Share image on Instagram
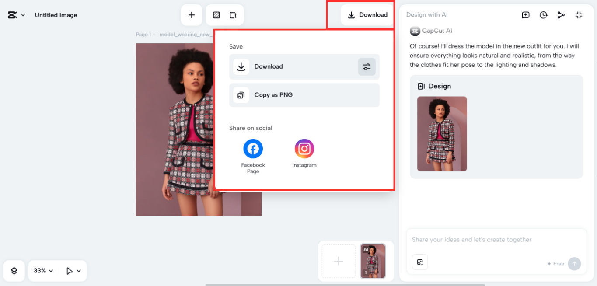The height and width of the screenshot is (286, 597). pos(304,149)
